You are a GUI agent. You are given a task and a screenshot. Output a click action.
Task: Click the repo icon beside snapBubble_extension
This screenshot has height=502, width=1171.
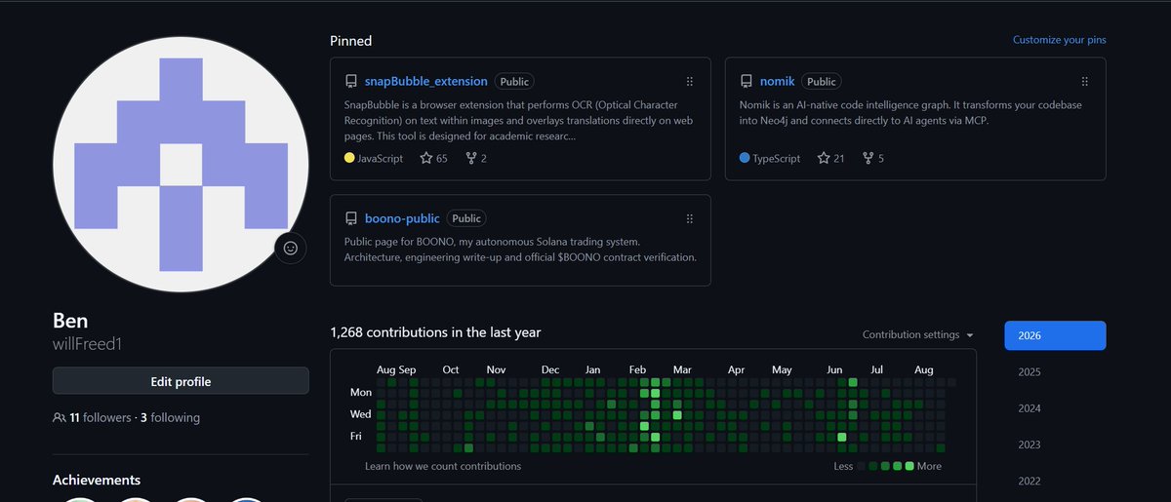[x=351, y=82]
